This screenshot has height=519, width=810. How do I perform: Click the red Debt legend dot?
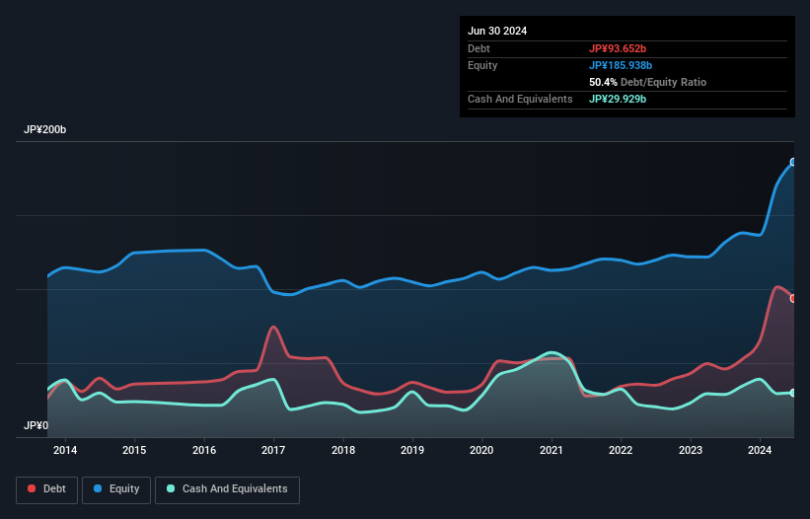pos(32,488)
